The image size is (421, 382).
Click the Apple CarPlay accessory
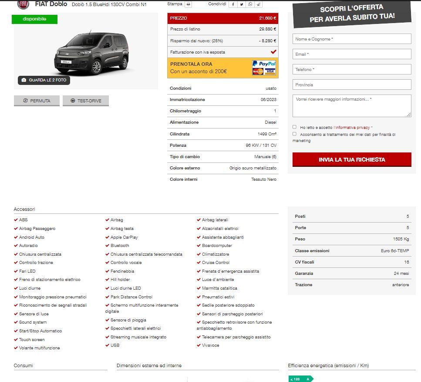coord(124,237)
